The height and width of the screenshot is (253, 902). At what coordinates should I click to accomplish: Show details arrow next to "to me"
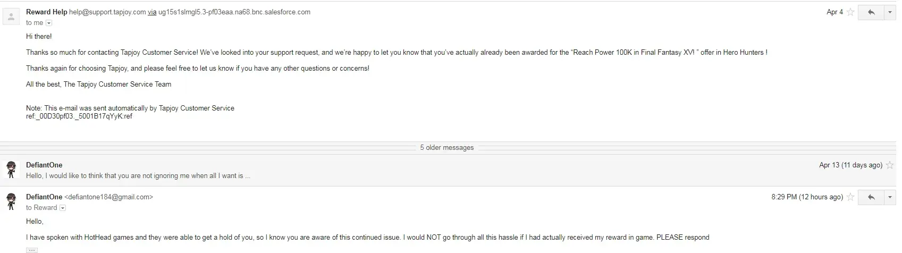(x=49, y=23)
